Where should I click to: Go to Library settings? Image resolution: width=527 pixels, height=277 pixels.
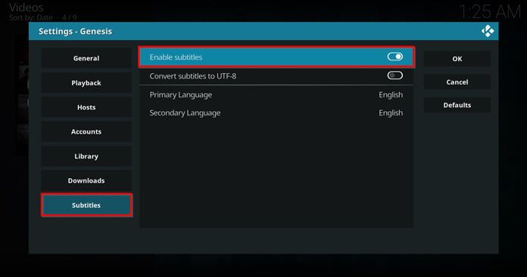(86, 156)
